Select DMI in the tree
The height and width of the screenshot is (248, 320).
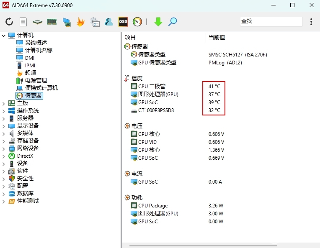coord(30,58)
